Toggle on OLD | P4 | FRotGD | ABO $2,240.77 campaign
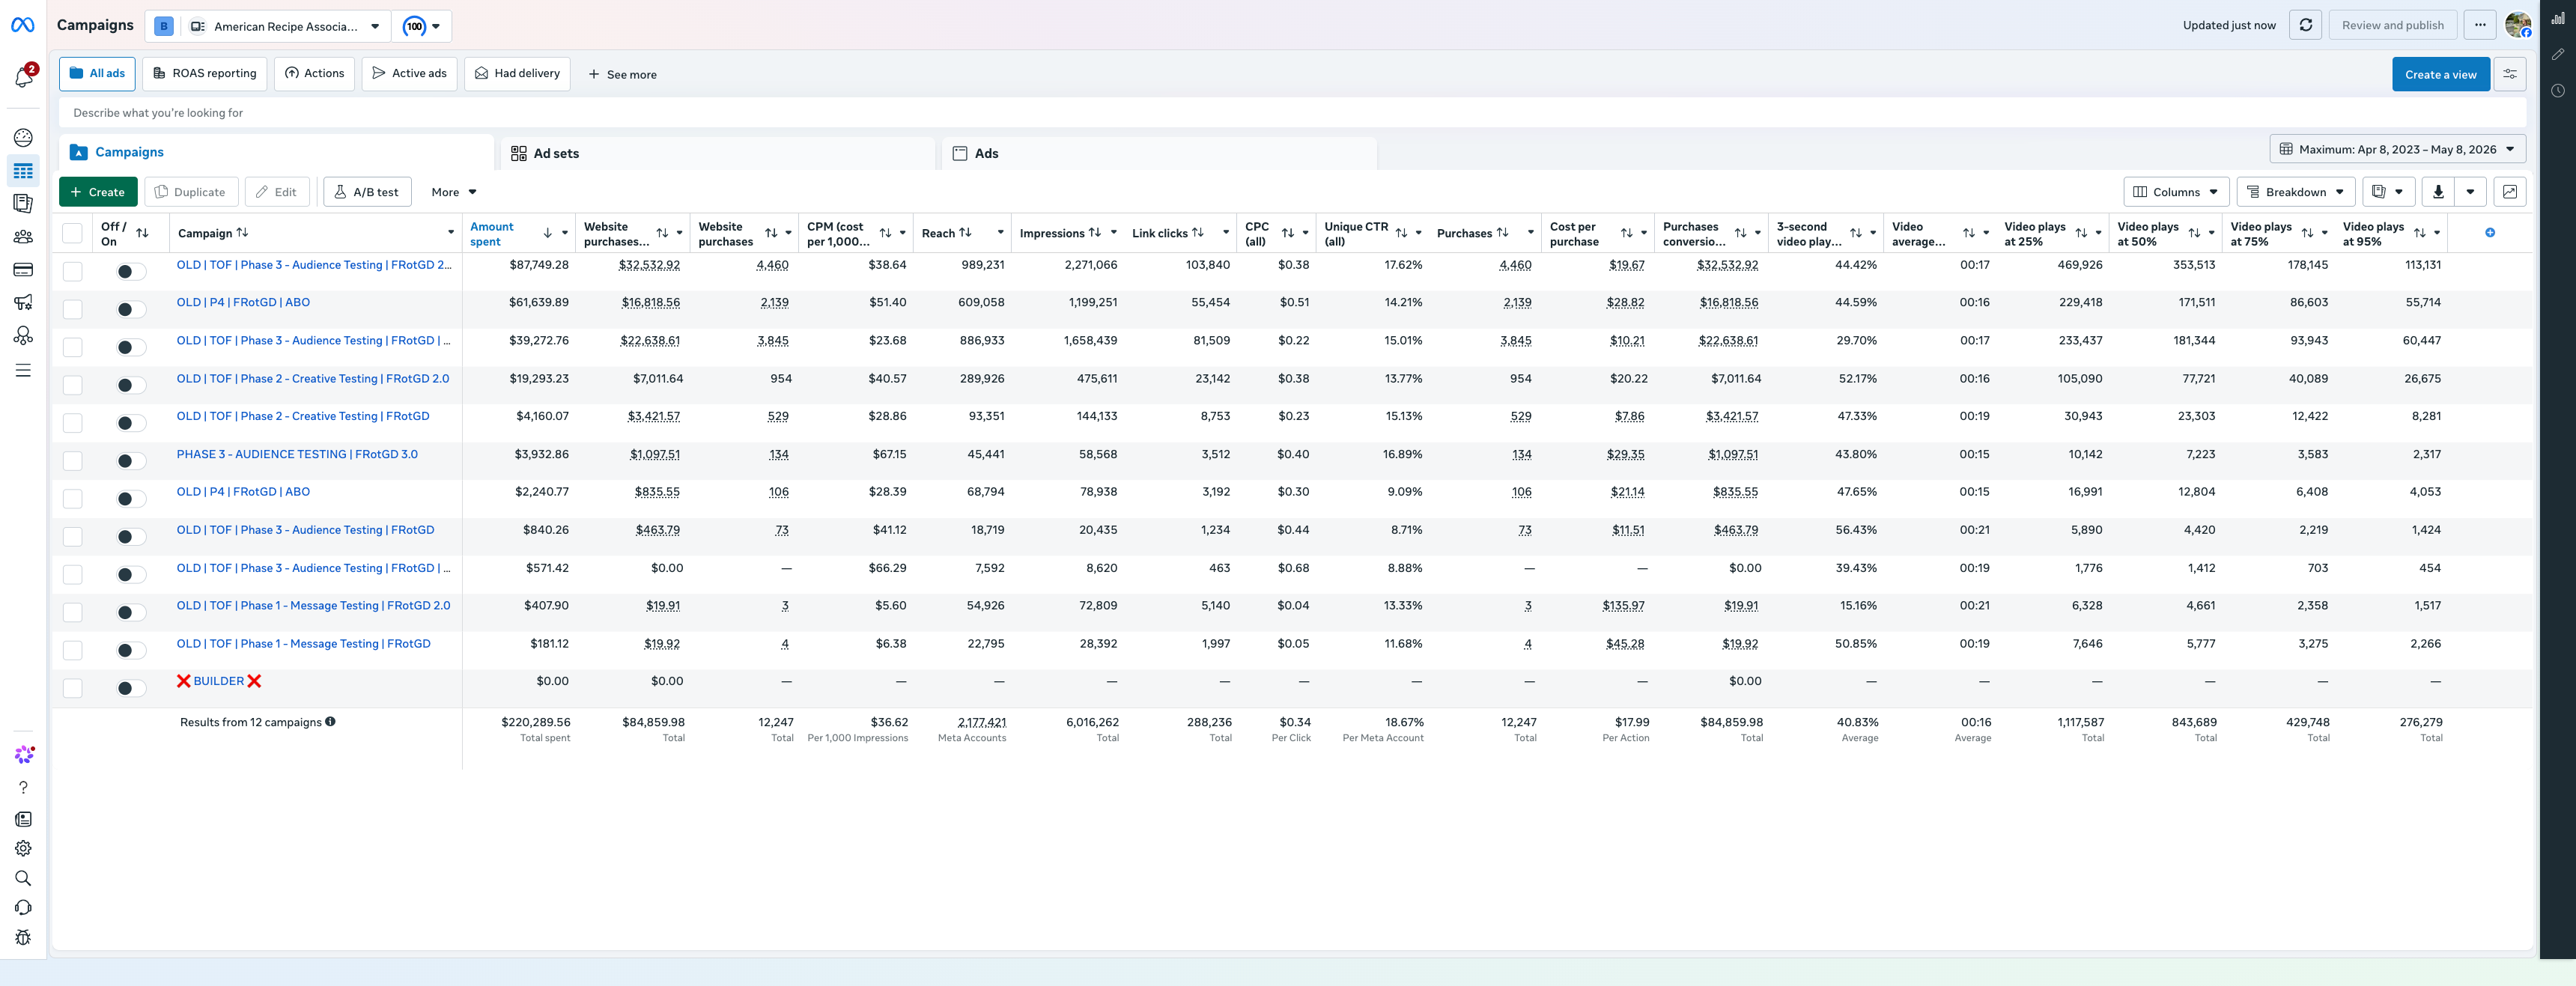The image size is (2576, 986). (x=130, y=498)
